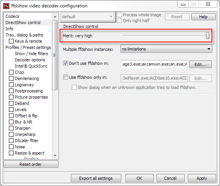Tick the Sharpen filter checkbox
Image resolution: width=220 pixels, height=186 pixels.
pyautogui.click(x=11, y=128)
